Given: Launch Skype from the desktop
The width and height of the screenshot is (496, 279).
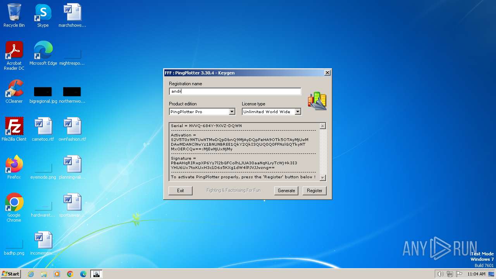Looking at the screenshot, I should pyautogui.click(x=43, y=15).
